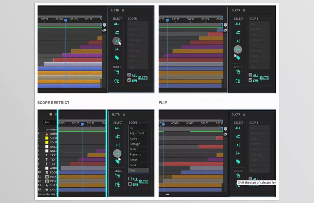Click the flip layers tool icon in top-left screenshot
314x203 pixels.
tap(117, 81)
